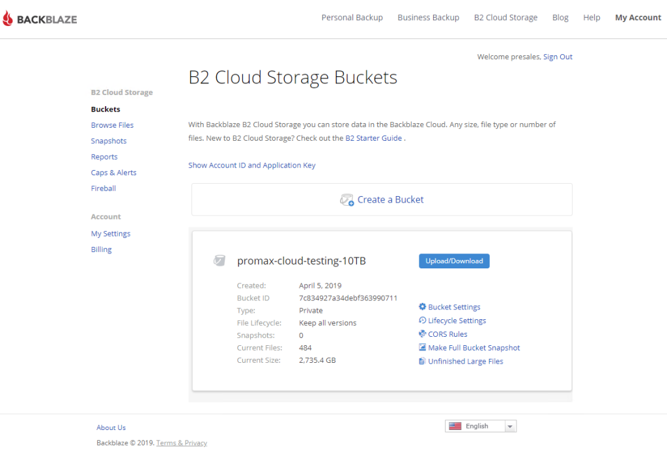Click the Snapshots count value 0

point(301,335)
